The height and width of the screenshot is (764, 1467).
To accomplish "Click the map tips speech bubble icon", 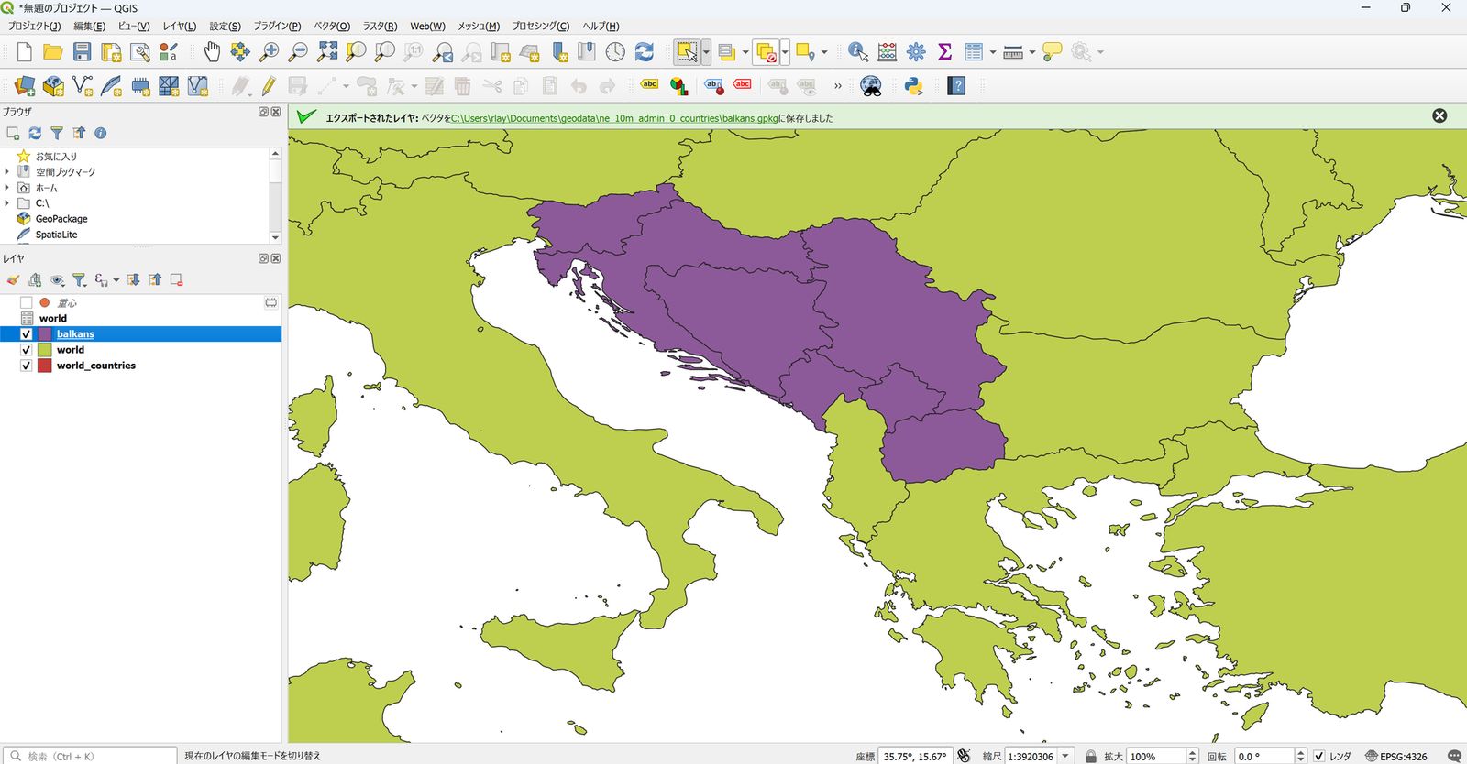I will [x=1053, y=52].
